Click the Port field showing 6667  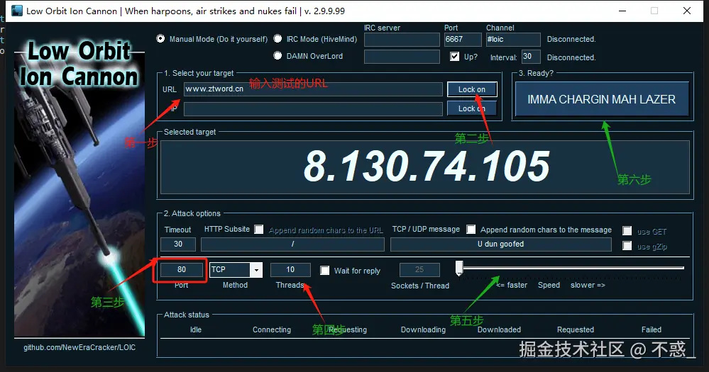pyautogui.click(x=463, y=39)
